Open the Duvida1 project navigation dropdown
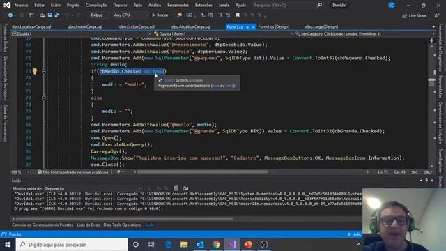Viewport: 446px width, 251px height. (x=81, y=34)
